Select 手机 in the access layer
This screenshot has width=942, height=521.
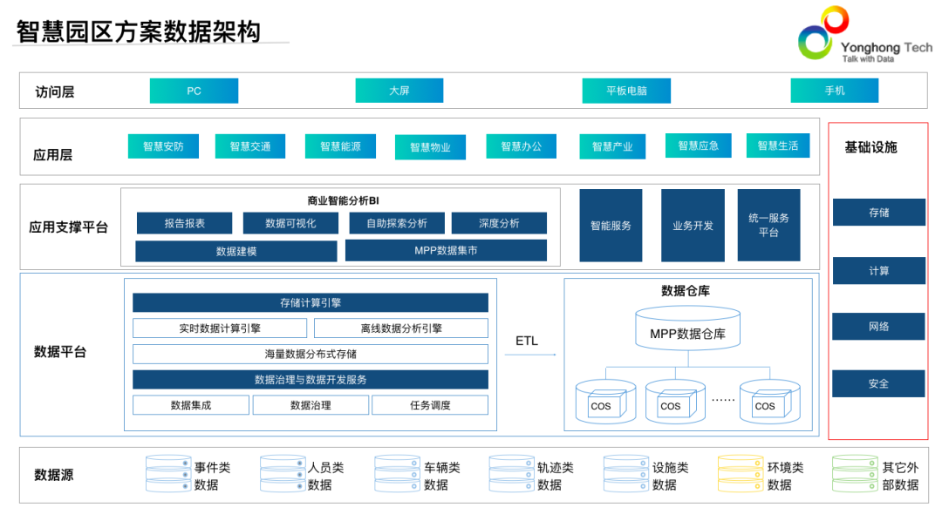(x=834, y=91)
